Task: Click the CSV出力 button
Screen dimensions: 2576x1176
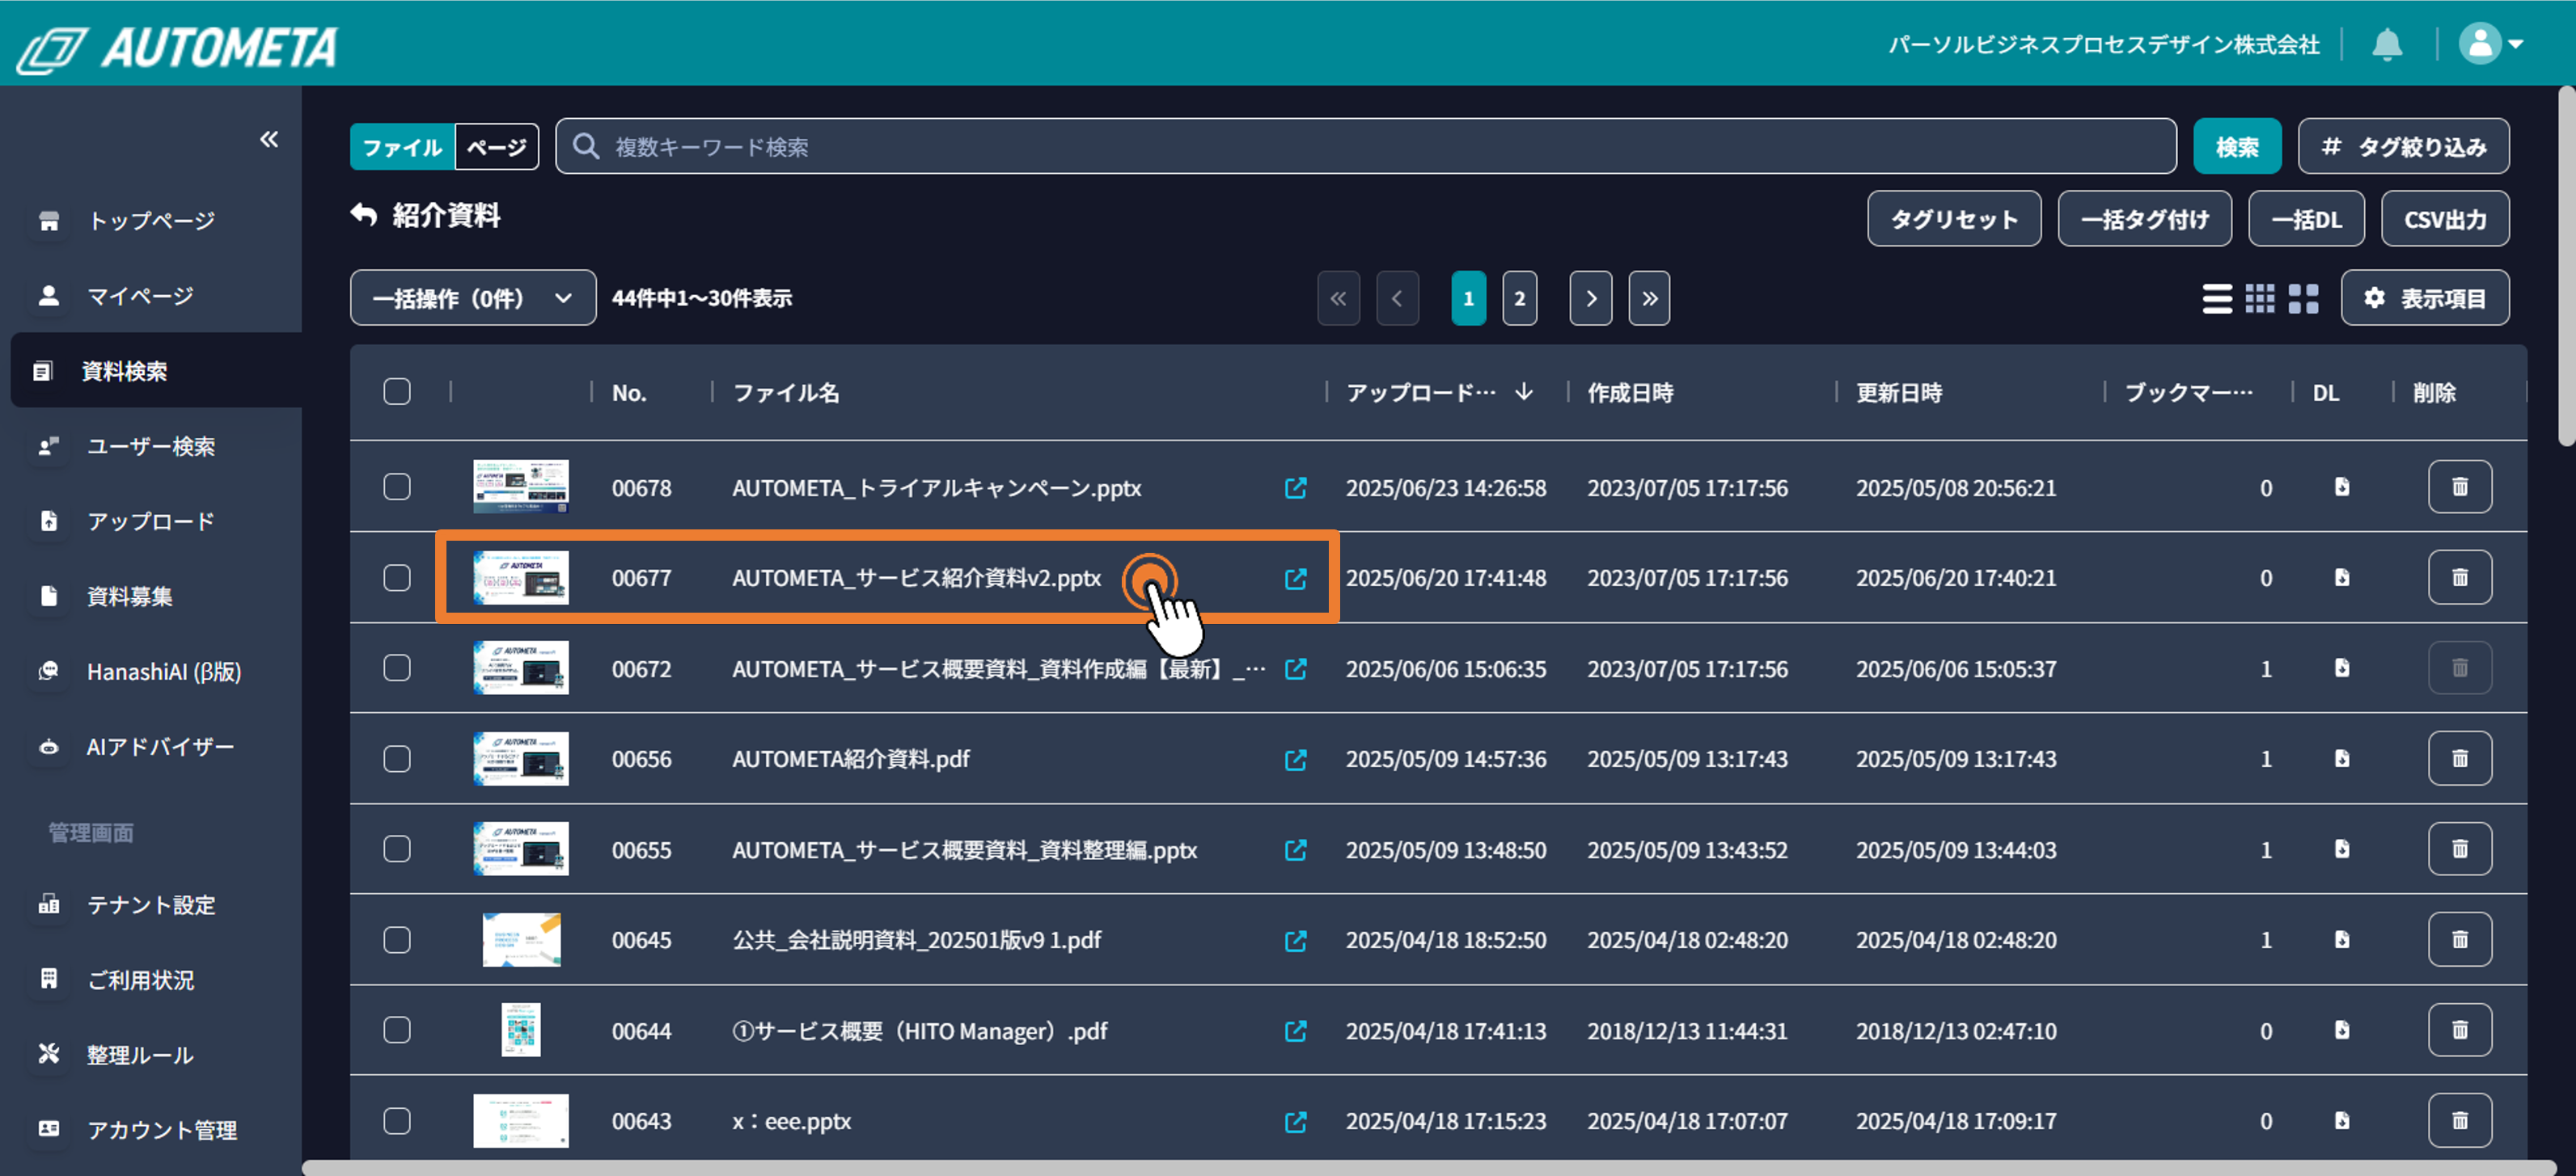Action: tap(2445, 219)
